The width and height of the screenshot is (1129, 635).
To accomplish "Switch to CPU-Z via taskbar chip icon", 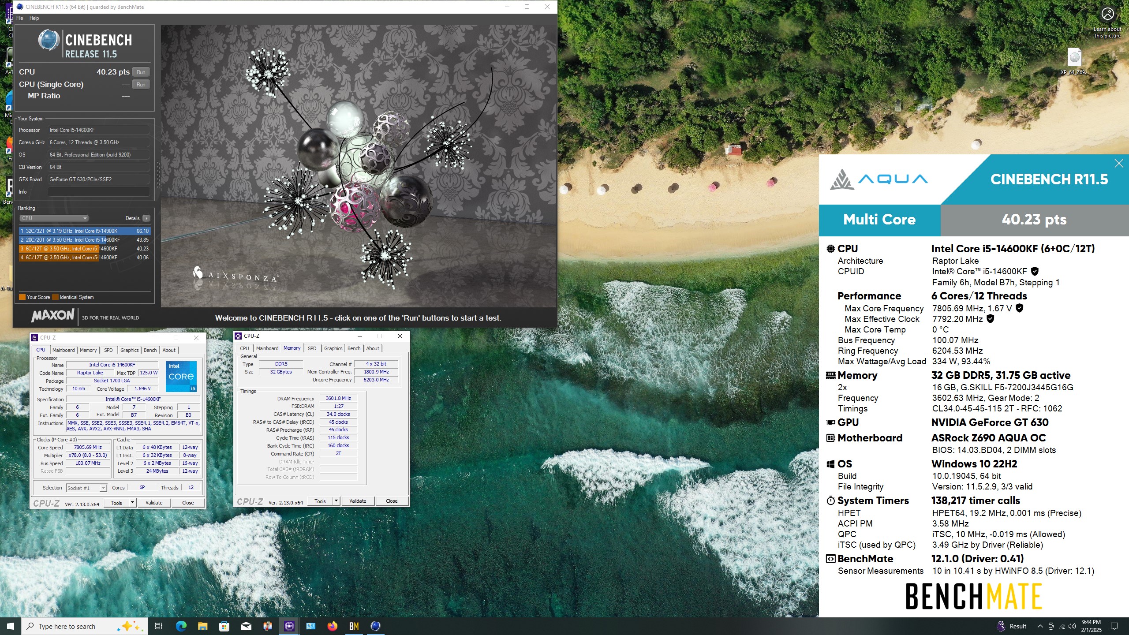I will (289, 626).
